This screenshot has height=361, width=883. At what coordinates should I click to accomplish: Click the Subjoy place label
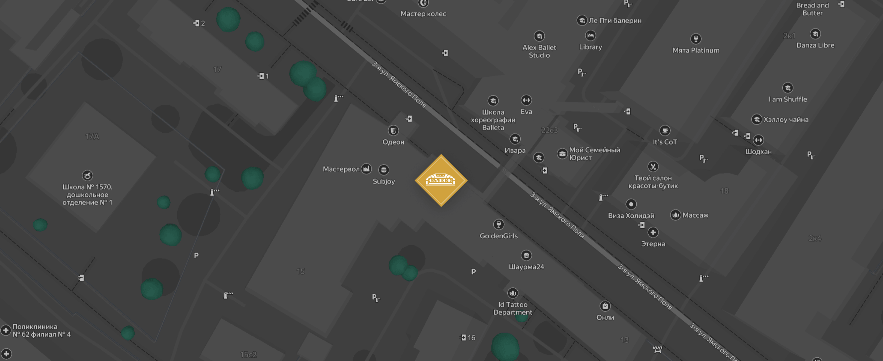(x=384, y=181)
